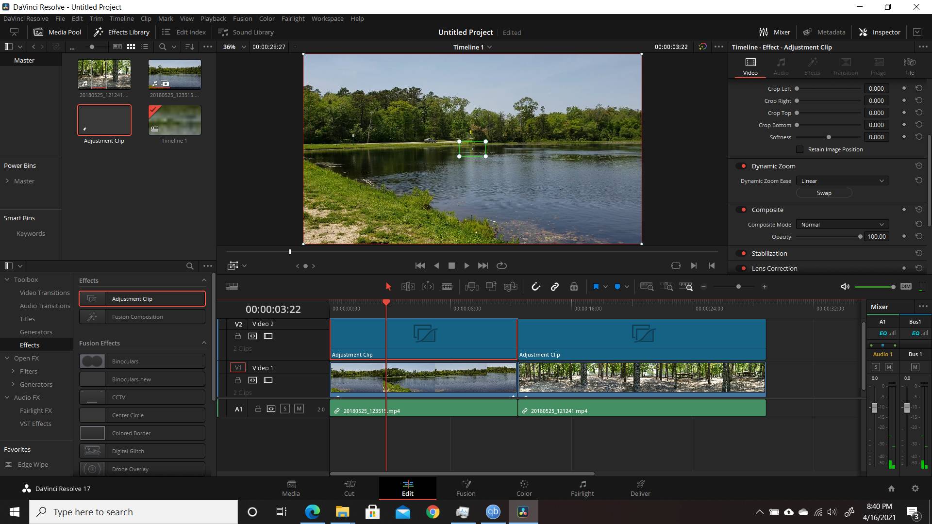Toggle the Stabilization enable switch
Screen dimensions: 932x524
[x=742, y=253]
